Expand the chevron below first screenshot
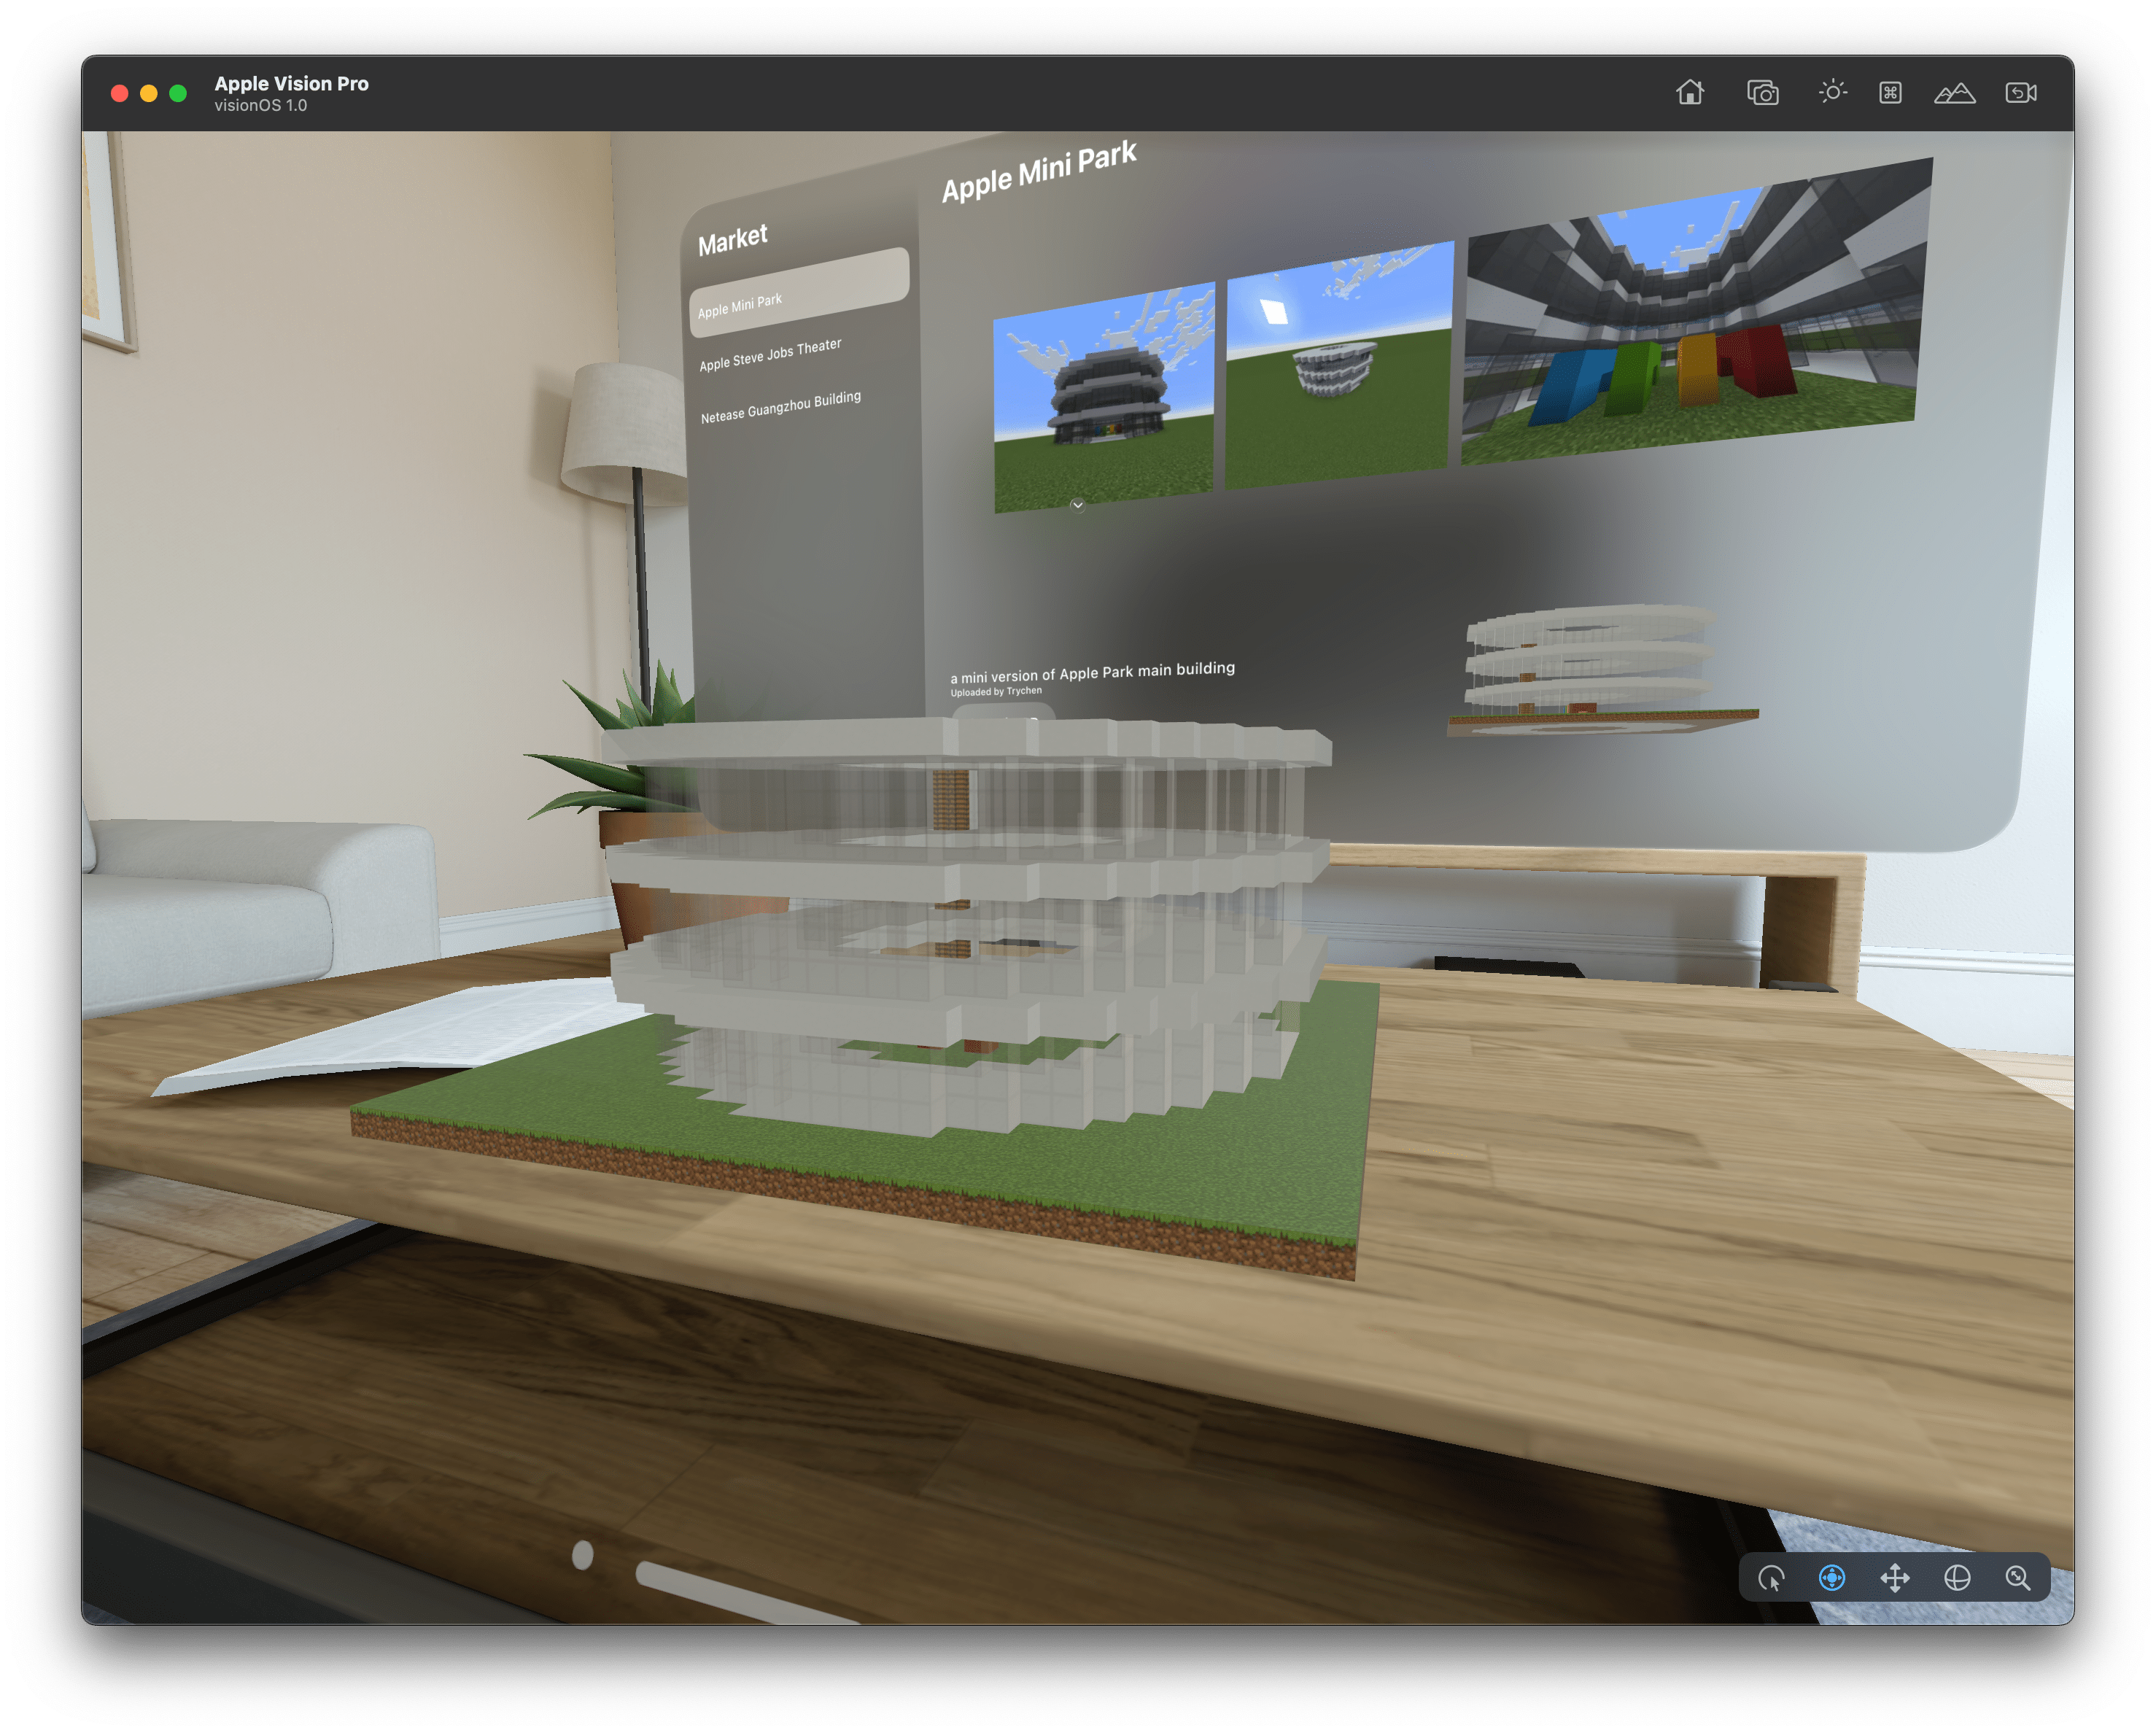Screen dimensions: 2156x1733 (x=1077, y=505)
